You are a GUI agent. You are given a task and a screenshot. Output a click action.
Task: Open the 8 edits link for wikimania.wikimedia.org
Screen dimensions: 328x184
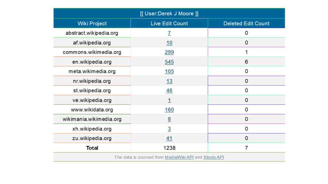tap(169, 119)
